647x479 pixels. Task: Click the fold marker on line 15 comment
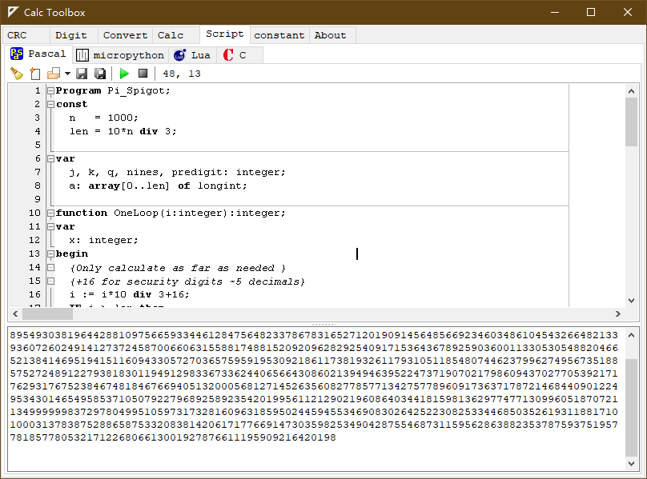click(x=50, y=281)
